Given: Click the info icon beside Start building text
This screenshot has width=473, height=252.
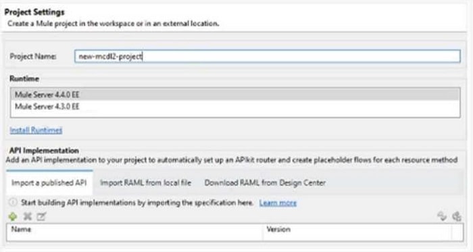Looking at the screenshot, I should [13, 202].
